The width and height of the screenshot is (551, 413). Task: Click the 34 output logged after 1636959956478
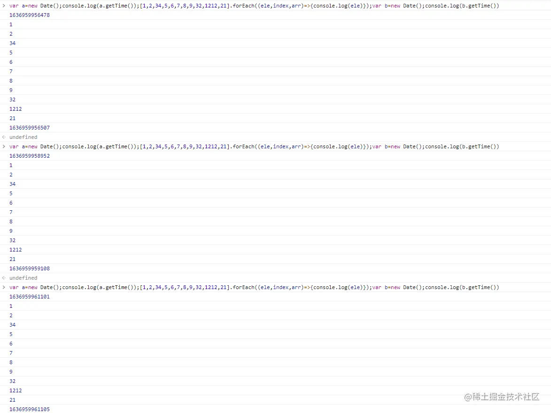click(x=12, y=43)
